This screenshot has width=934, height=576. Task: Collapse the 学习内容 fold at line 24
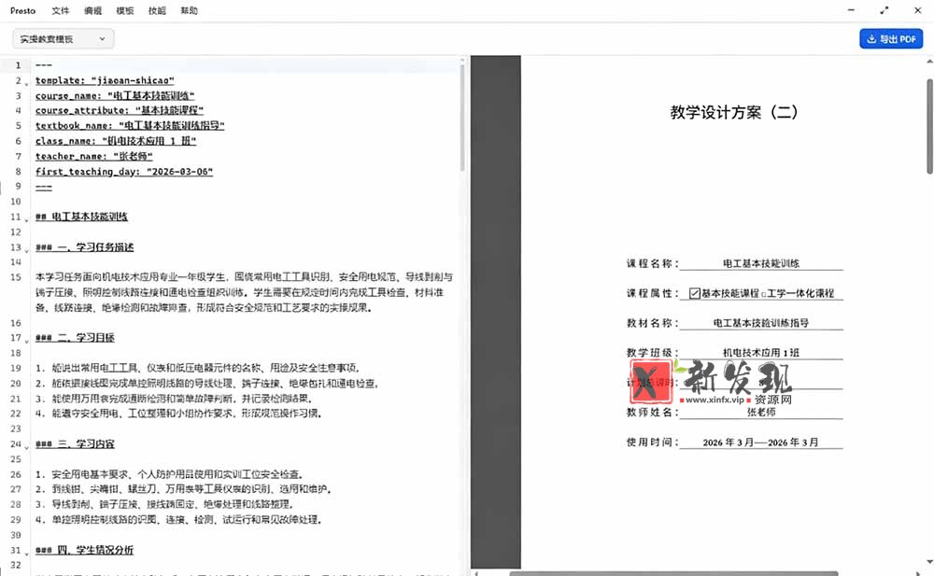coord(27,447)
